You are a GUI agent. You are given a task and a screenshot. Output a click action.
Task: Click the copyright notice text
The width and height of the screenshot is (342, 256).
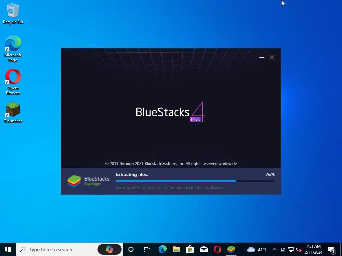point(171,164)
